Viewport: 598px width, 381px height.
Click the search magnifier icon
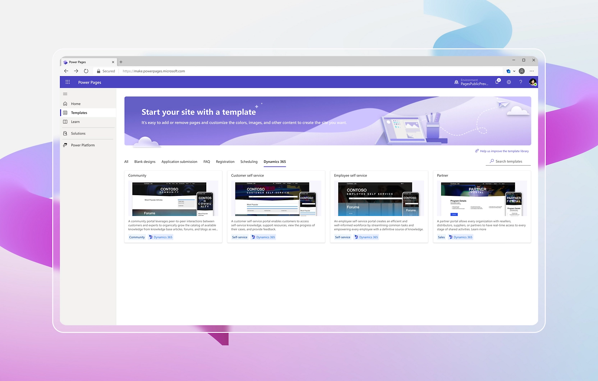click(x=492, y=161)
